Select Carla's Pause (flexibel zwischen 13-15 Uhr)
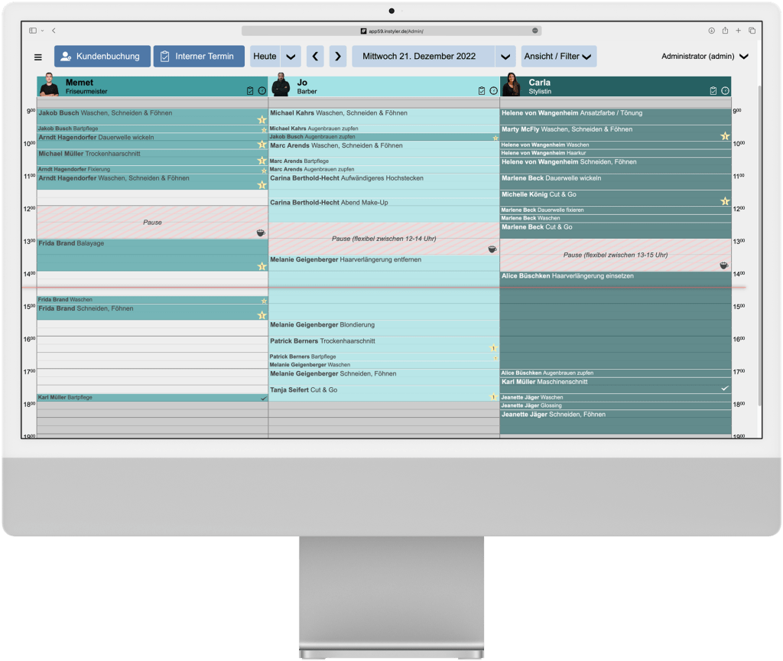Screen dimensions: 783x661 (616, 256)
